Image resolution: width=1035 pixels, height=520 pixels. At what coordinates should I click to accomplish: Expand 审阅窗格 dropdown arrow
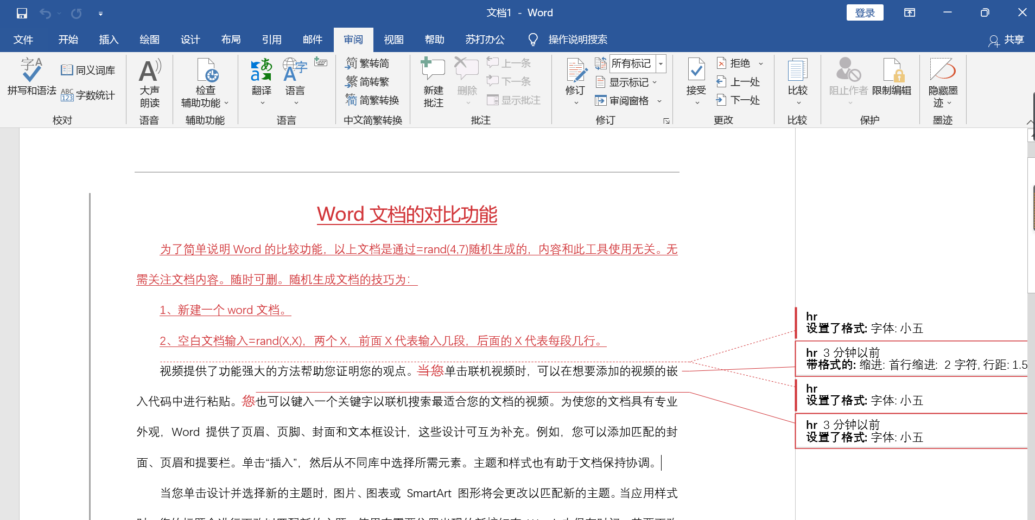point(659,101)
